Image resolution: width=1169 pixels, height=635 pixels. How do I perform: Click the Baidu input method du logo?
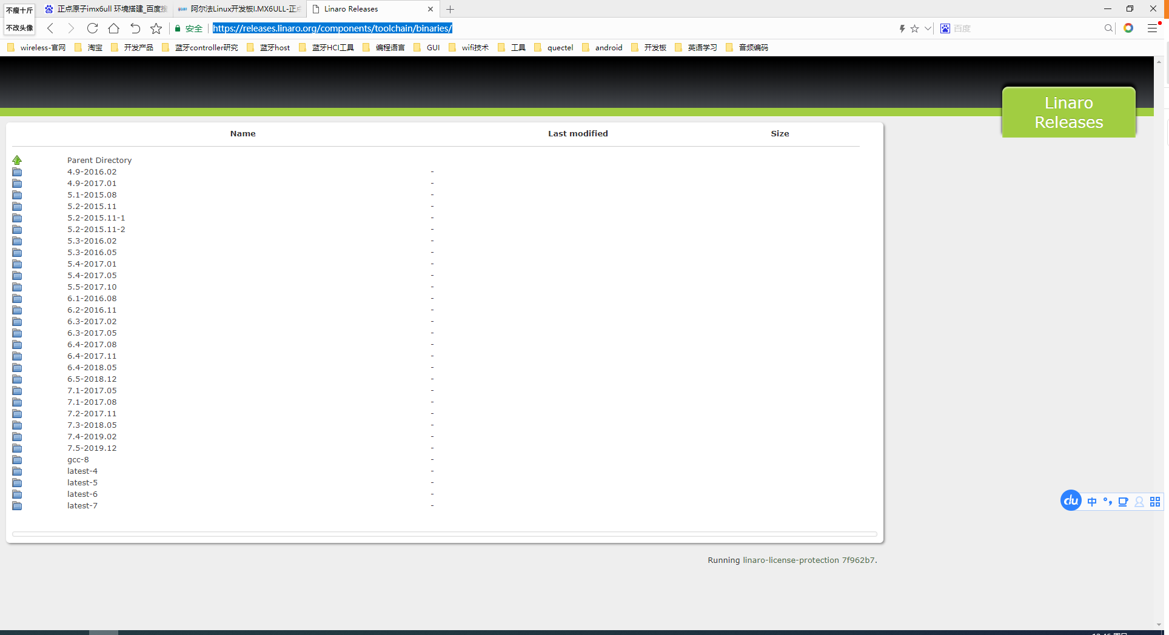pos(1071,500)
